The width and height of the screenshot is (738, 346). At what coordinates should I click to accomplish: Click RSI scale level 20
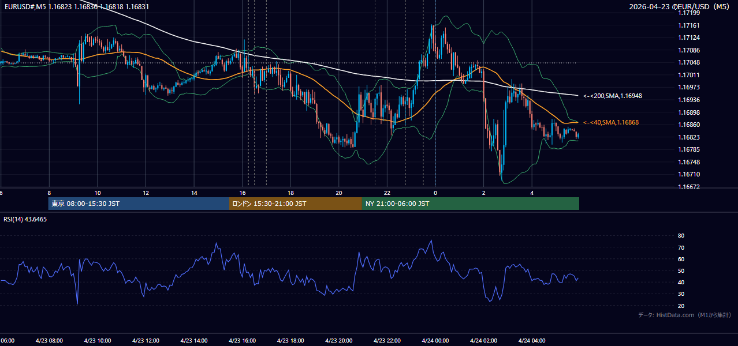point(681,306)
